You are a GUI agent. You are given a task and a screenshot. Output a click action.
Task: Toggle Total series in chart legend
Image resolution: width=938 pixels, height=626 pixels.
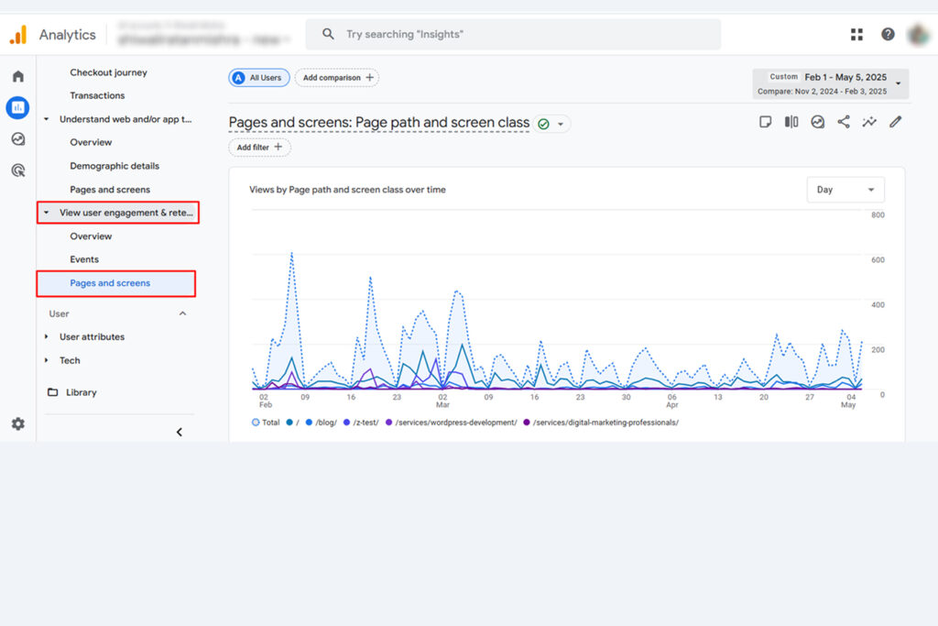tap(266, 423)
